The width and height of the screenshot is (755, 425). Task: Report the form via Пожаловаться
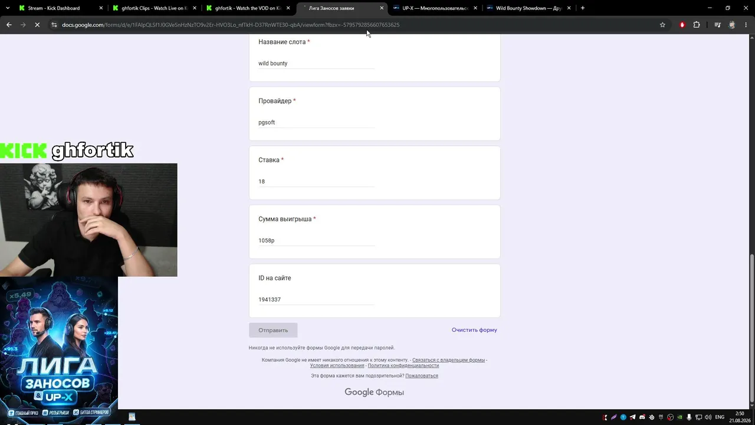[422, 376]
